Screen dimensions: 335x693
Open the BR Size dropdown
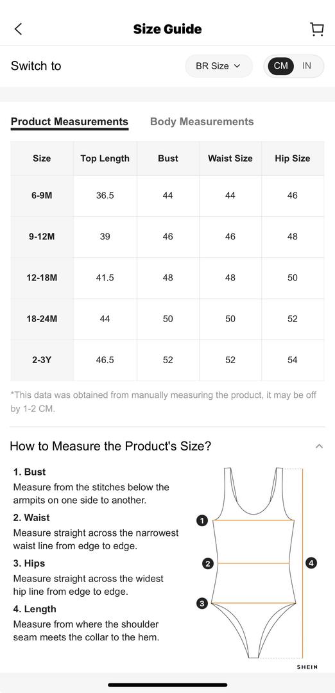[218, 66]
